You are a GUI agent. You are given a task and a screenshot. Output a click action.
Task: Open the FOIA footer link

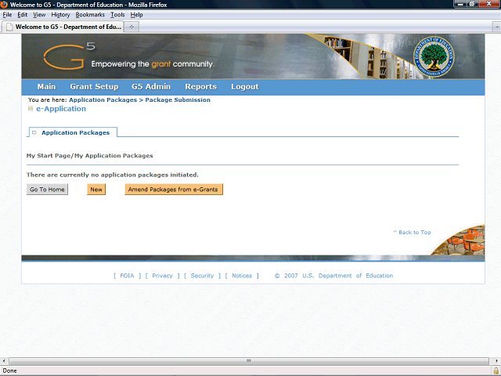(x=127, y=276)
